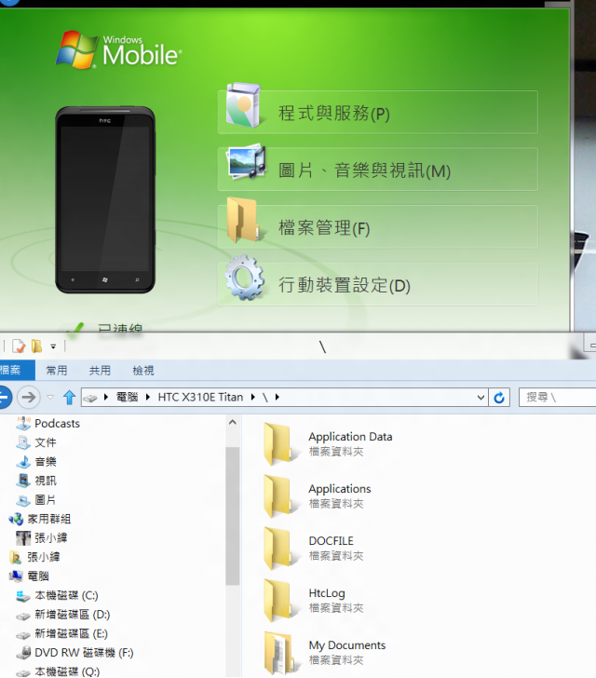Click the 本機磁碟 (C:) drive icon
The height and width of the screenshot is (678, 596).
click(x=23, y=595)
